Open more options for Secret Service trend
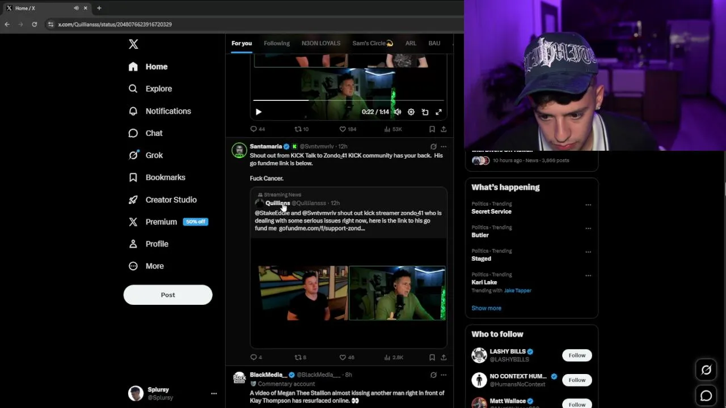This screenshot has height=408, width=726. [x=588, y=205]
